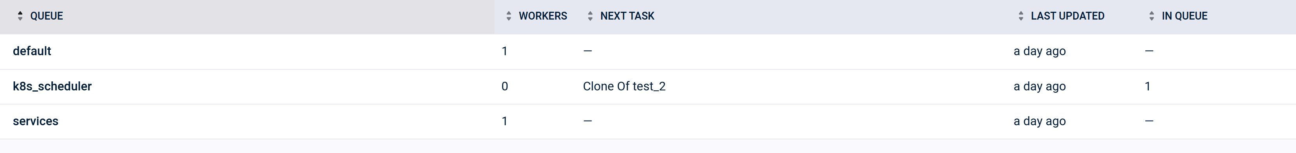Click the default row's a day ago timestamp
The height and width of the screenshot is (153, 1296).
(x=1039, y=51)
